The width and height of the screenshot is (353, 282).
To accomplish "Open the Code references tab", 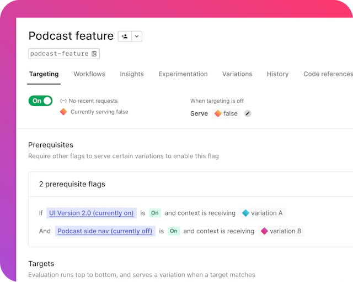I will point(328,74).
